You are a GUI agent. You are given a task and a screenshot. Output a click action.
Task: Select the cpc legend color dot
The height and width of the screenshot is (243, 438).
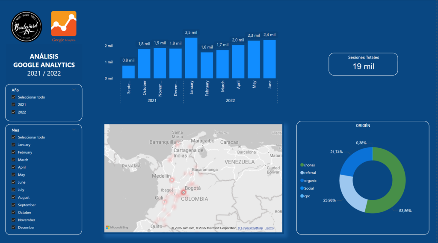point(302,196)
